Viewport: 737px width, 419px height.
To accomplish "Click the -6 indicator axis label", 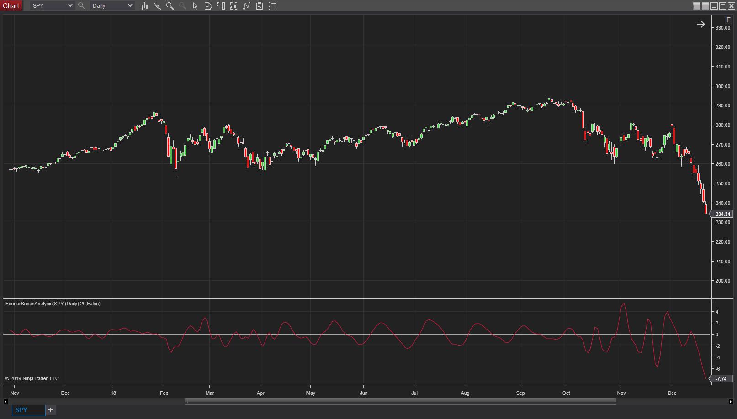I will click(x=717, y=369).
